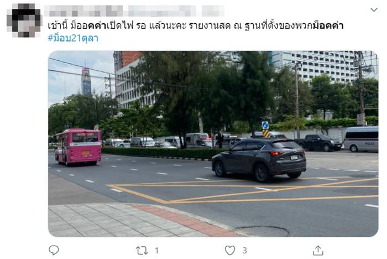
Task: Click the retweet count of 1
Action: 156,251
